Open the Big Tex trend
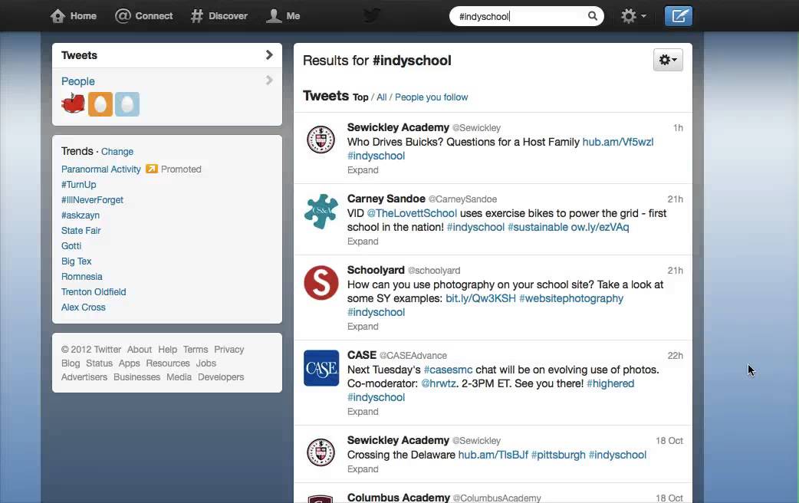 coord(77,261)
